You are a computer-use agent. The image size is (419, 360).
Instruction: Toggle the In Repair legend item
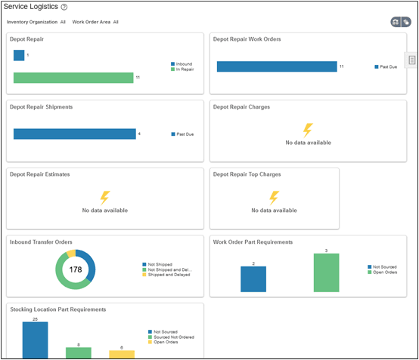(x=182, y=69)
